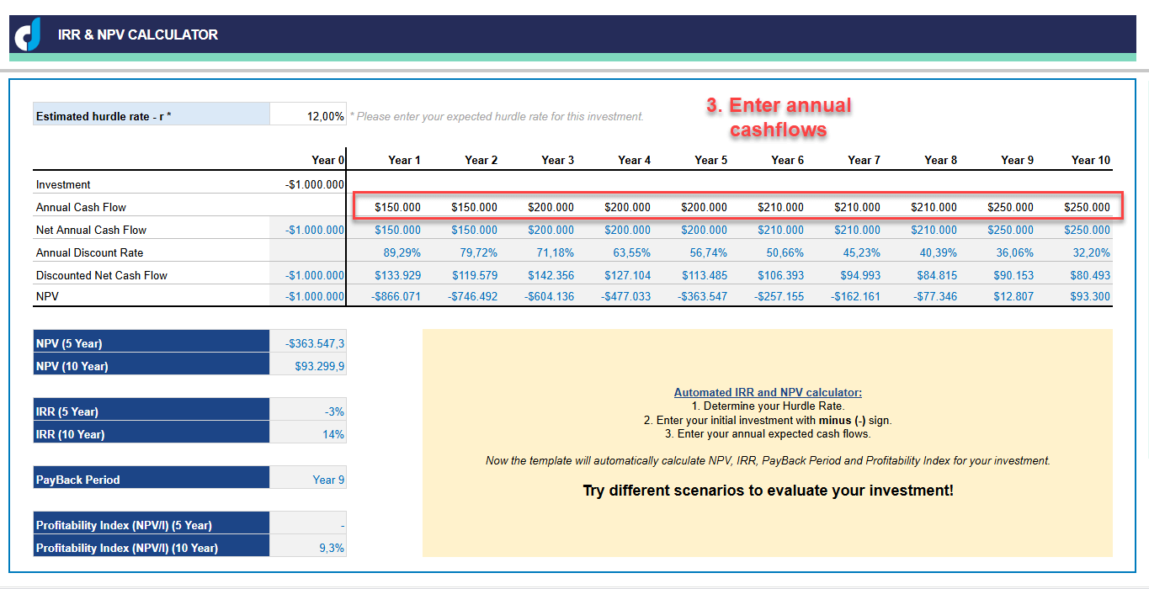Click the Year 6 discount rate of 50,66%
The width and height of the screenshot is (1149, 589).
pyautogui.click(x=786, y=252)
